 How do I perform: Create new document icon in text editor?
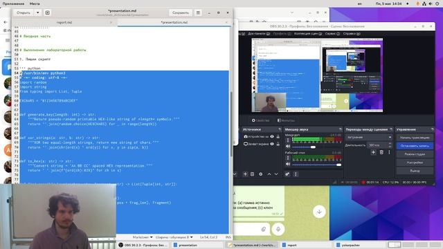[48, 12]
